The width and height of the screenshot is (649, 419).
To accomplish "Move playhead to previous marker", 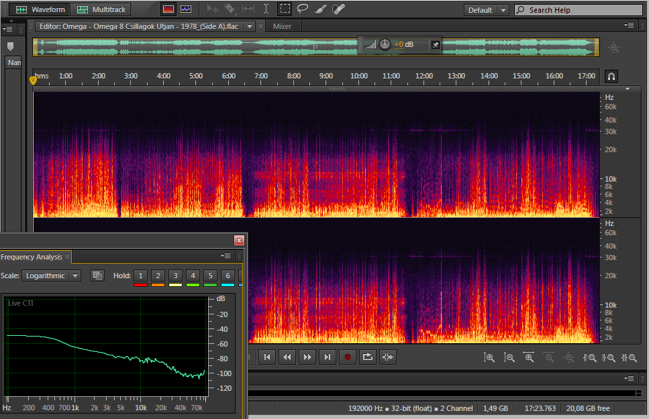I will [x=267, y=357].
